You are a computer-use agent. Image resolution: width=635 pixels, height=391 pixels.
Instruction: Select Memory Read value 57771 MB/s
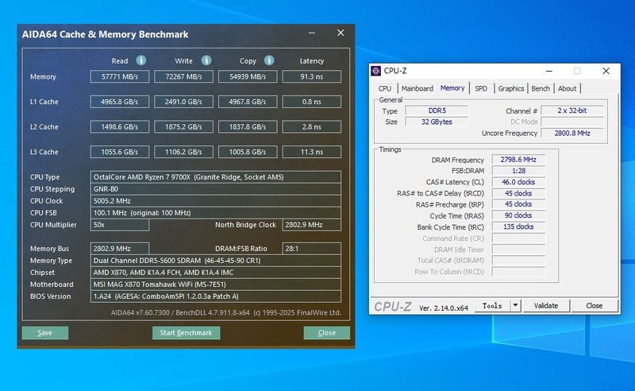pos(120,76)
